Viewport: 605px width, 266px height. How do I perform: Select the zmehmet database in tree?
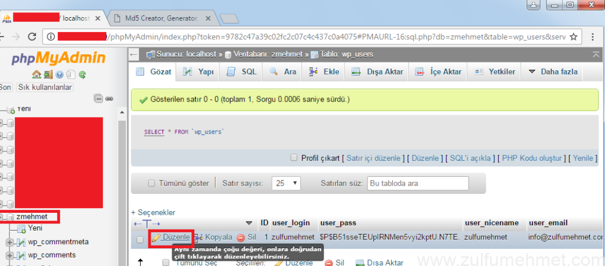coord(32,217)
